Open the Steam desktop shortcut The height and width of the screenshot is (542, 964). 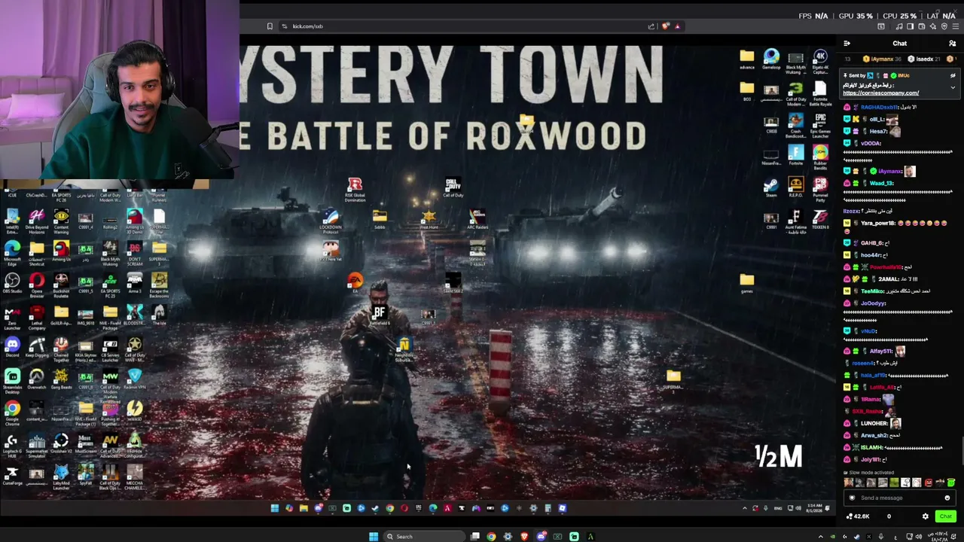pyautogui.click(x=771, y=187)
